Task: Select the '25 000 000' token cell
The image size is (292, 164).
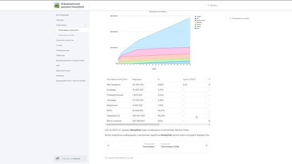Action: (138, 85)
